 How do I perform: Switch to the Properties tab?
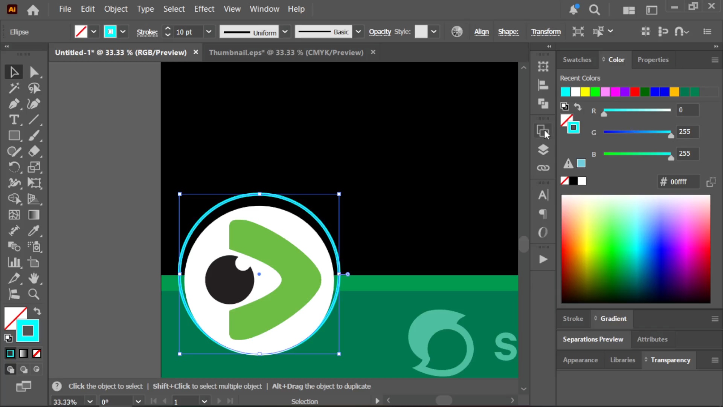(653, 60)
